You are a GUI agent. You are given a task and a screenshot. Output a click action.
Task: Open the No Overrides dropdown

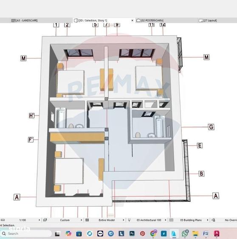[231, 220]
